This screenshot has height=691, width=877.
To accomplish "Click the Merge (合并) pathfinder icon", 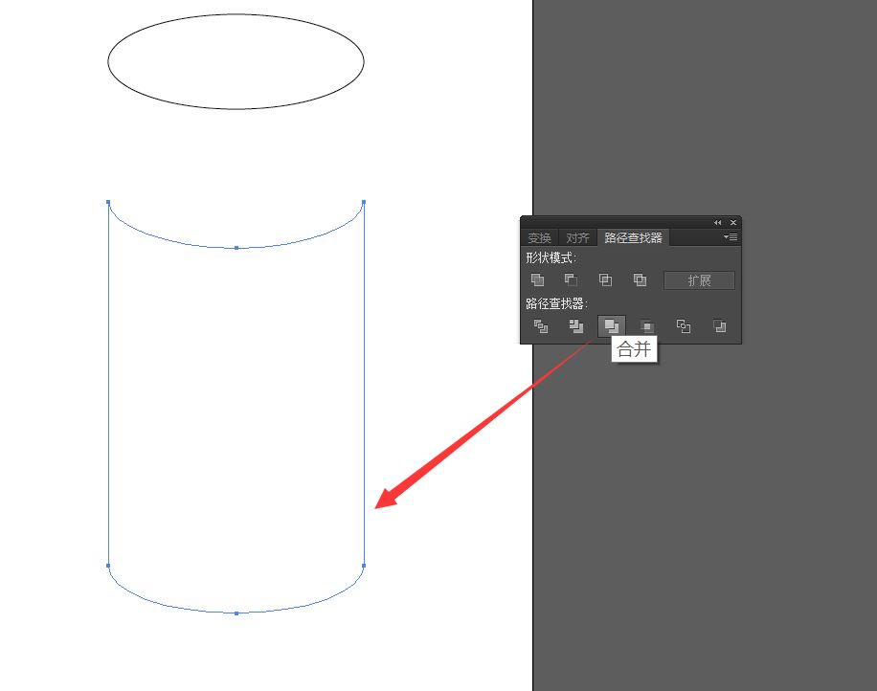I will click(x=612, y=326).
